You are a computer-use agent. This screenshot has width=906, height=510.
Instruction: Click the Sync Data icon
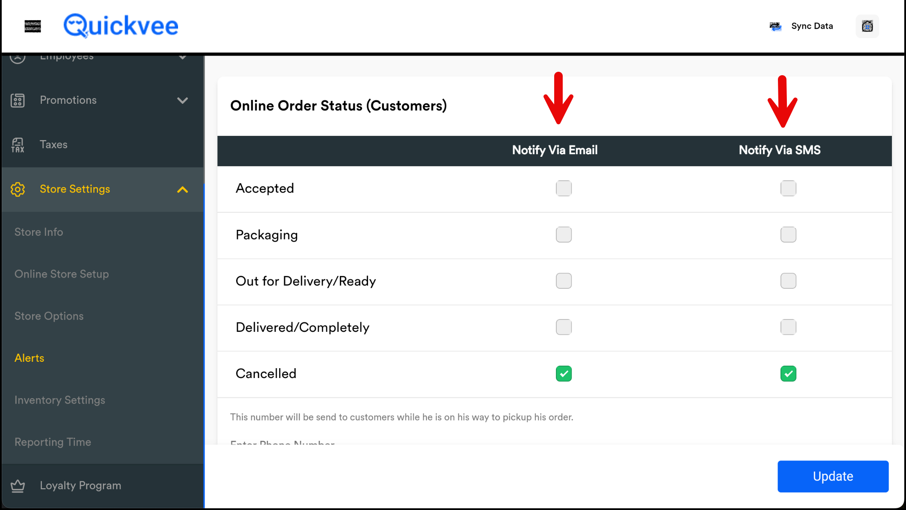[775, 26]
